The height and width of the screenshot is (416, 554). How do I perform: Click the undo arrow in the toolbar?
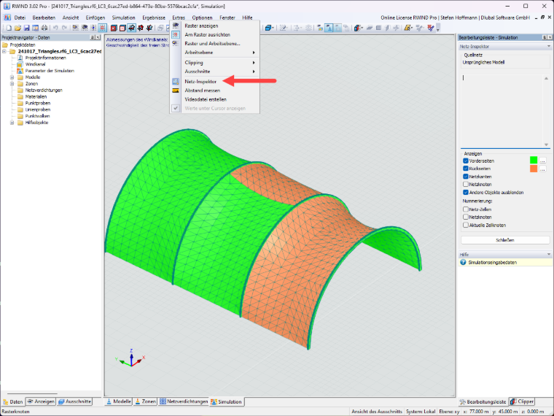click(55, 28)
